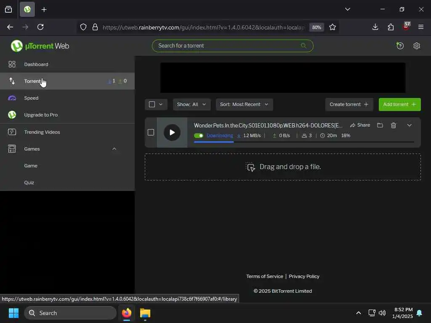Click the browser back arrow
The image size is (431, 323).
point(10,27)
